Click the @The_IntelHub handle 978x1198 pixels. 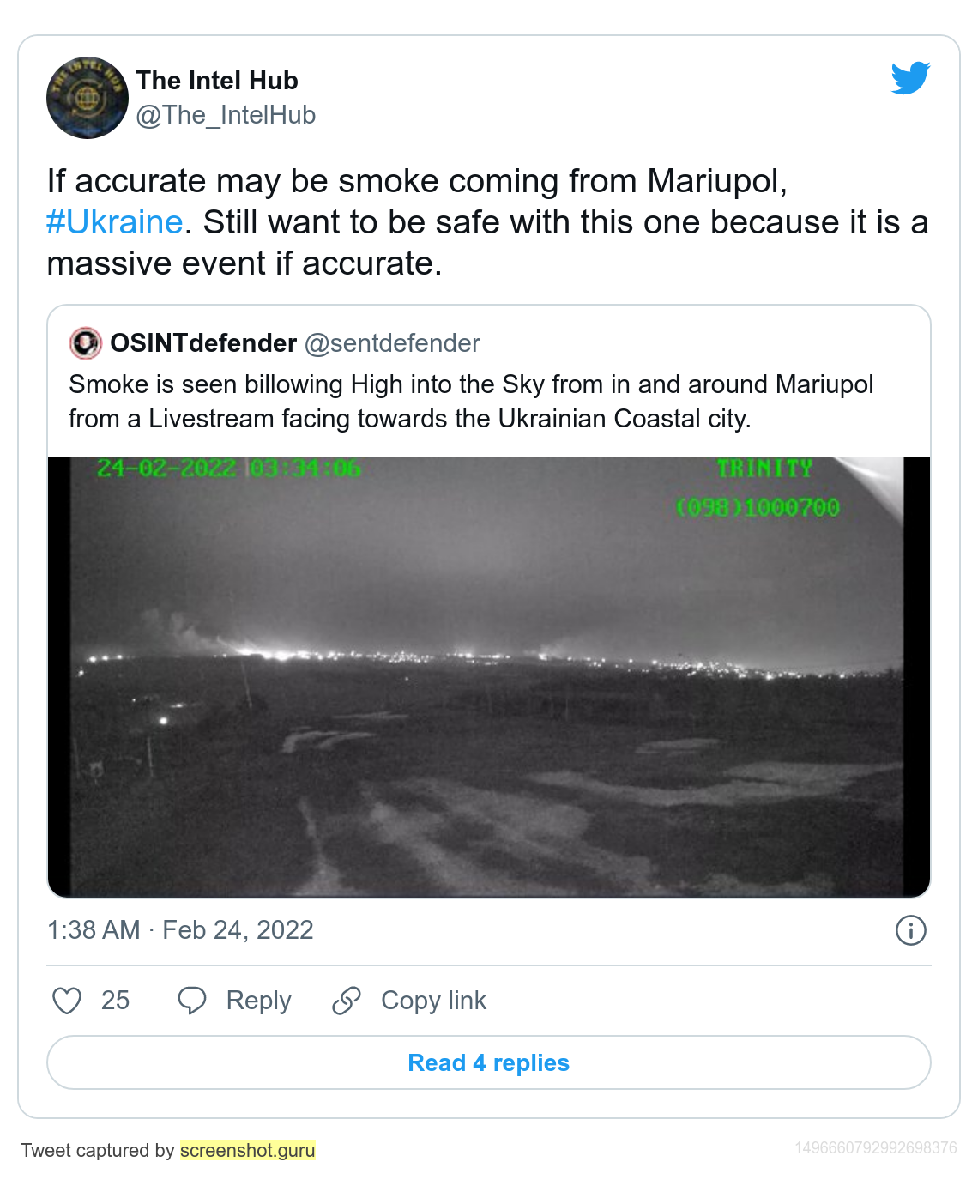click(x=226, y=115)
